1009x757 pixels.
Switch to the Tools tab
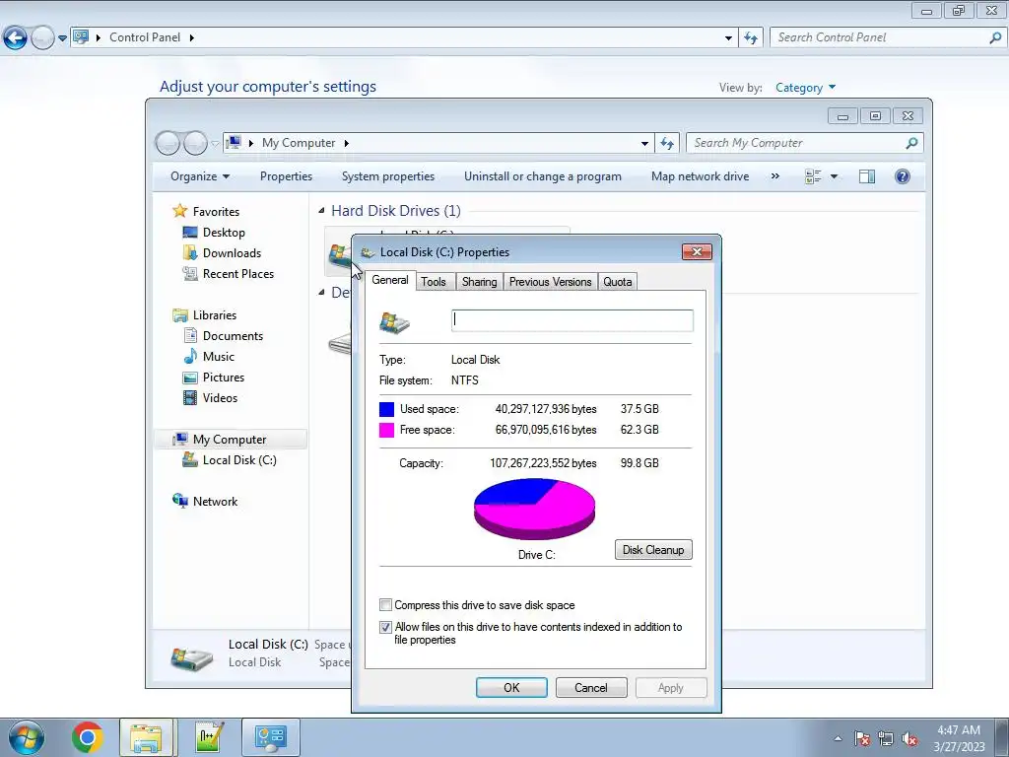(x=434, y=282)
